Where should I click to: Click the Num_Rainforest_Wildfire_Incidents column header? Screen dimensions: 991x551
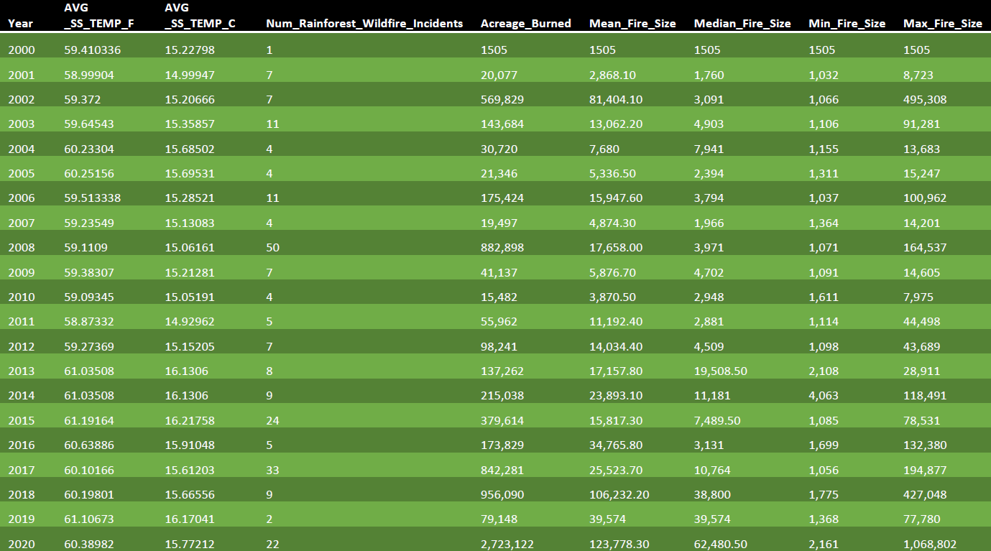point(364,24)
